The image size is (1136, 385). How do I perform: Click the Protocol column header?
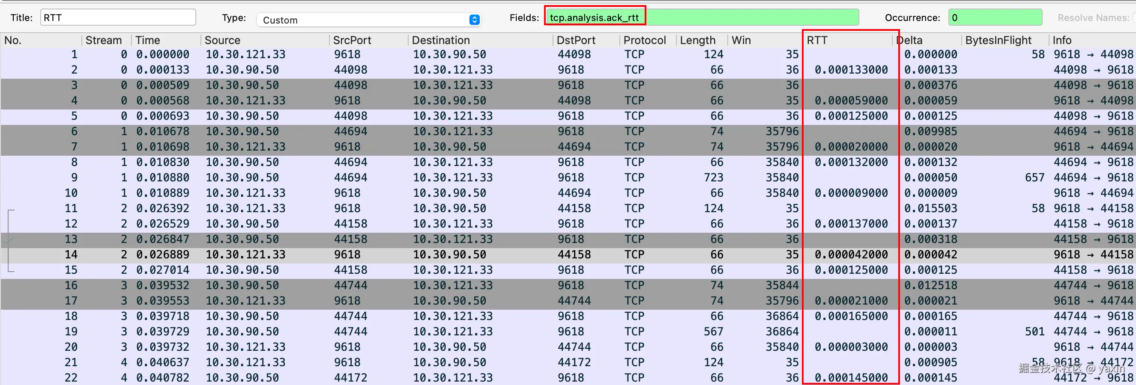pos(645,40)
